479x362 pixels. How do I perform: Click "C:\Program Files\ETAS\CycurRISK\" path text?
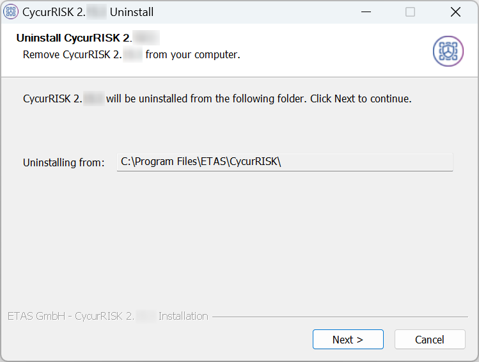(201, 162)
